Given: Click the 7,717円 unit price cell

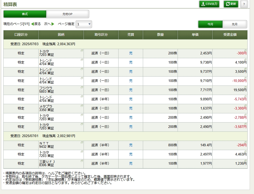Looking at the screenshot, I should [x=195, y=90].
